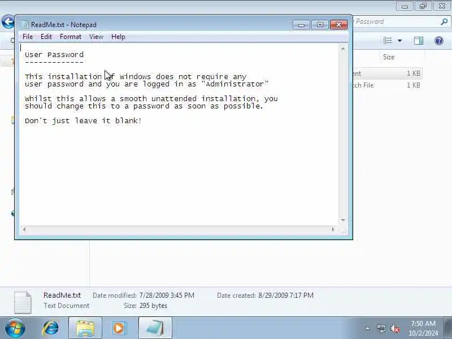Click the ReadMe.txt file icon in details pane
This screenshot has height=339, width=452.
click(23, 302)
